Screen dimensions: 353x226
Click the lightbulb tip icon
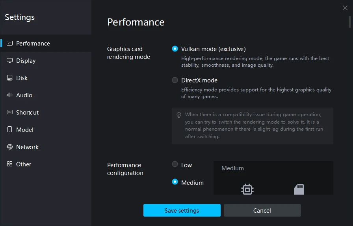(179, 115)
